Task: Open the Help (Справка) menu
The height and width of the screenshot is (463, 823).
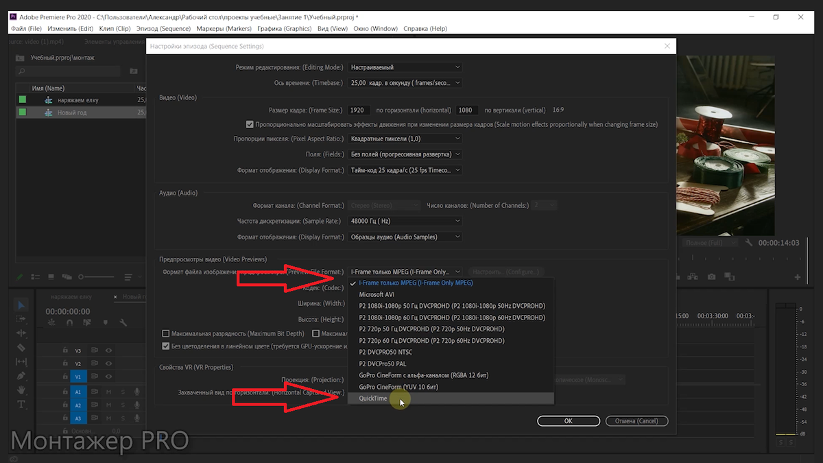Action: point(425,29)
